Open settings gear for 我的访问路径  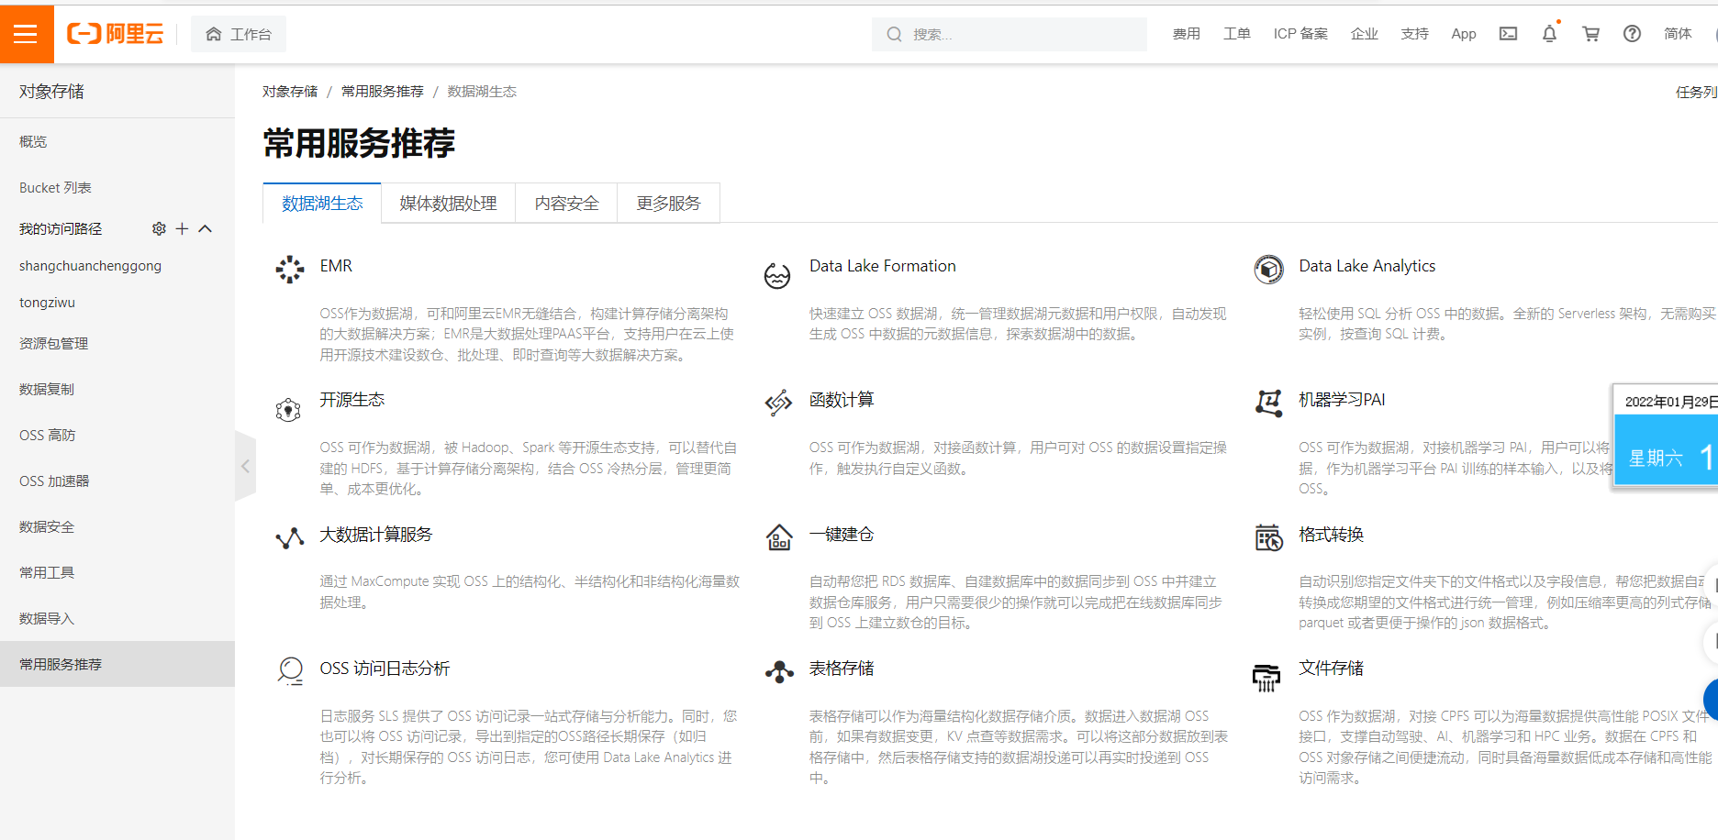(x=159, y=228)
